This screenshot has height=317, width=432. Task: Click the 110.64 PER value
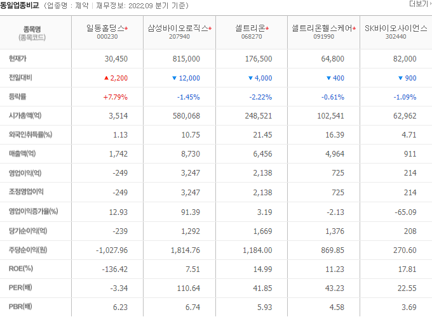coord(189,288)
